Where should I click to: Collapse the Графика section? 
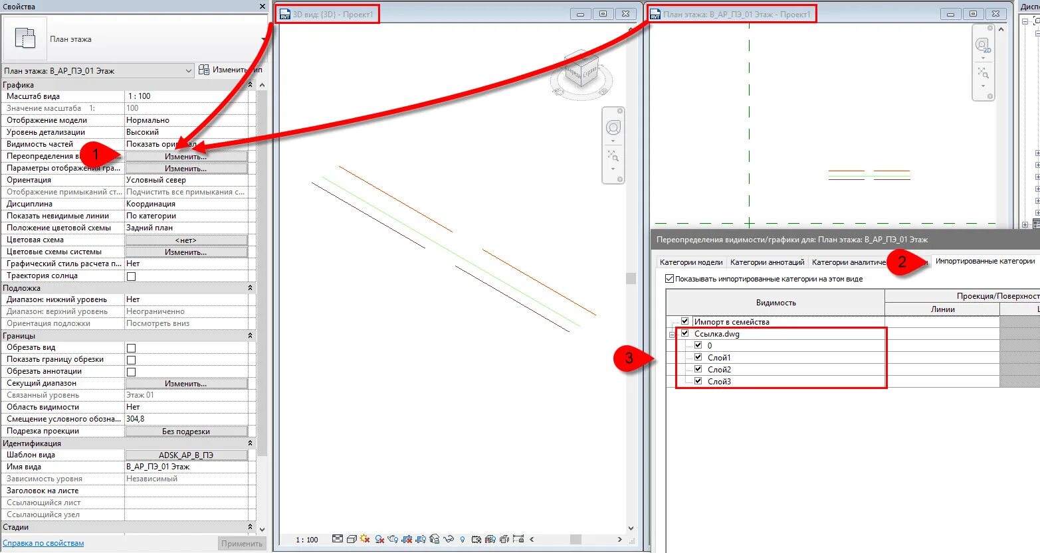(251, 85)
